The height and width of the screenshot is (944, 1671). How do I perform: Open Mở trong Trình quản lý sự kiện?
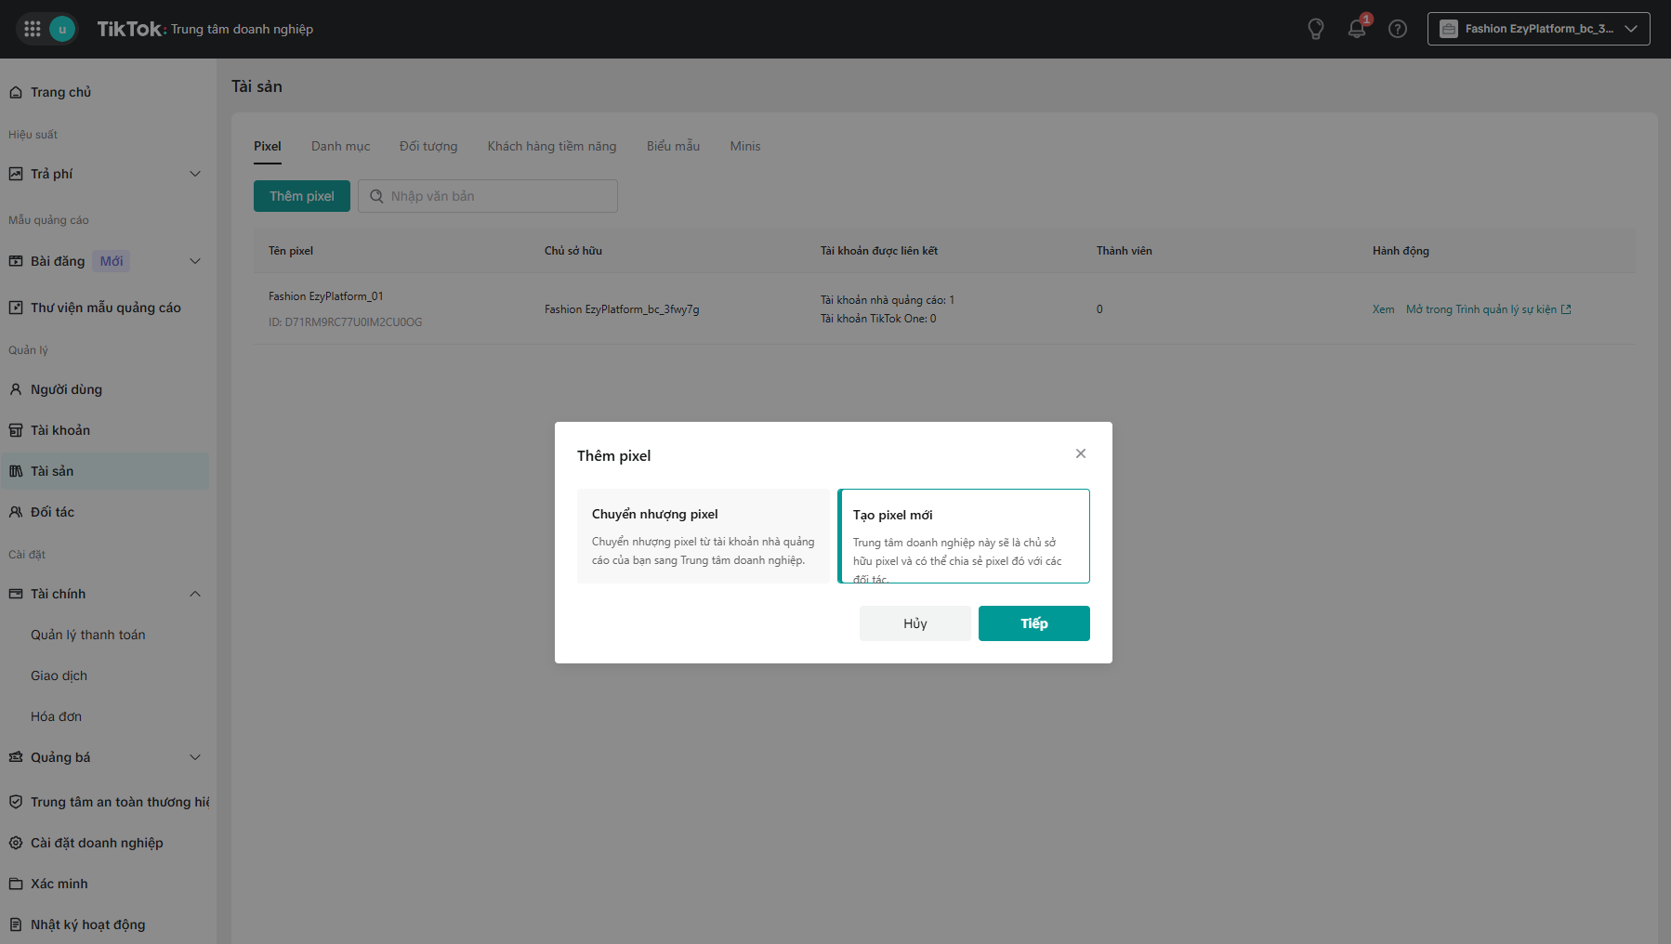1488,309
